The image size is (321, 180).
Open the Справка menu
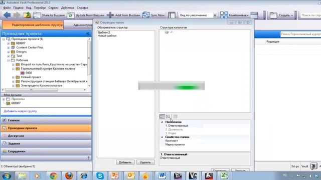(82, 8)
